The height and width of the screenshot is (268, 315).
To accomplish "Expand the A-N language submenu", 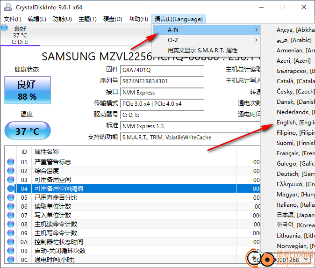I will pyautogui.click(x=207, y=30).
